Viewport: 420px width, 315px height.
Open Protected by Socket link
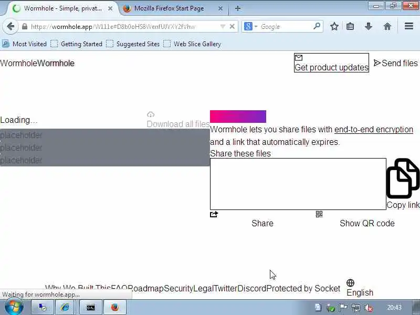tap(303, 288)
